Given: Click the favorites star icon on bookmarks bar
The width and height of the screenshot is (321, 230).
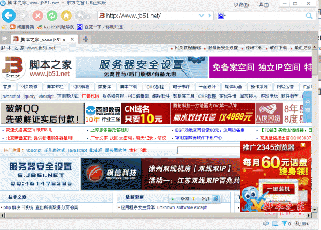Looking at the screenshot, I should point(4,27).
